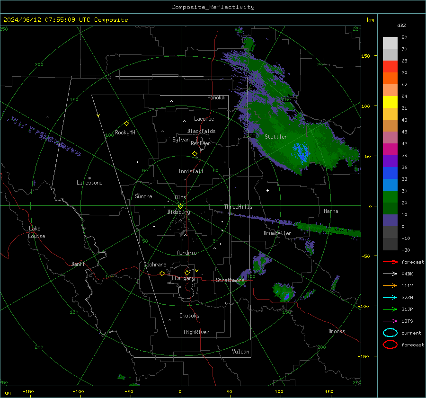Click the 20 dBZ green color swatch
The image size is (426, 398).
(390, 197)
